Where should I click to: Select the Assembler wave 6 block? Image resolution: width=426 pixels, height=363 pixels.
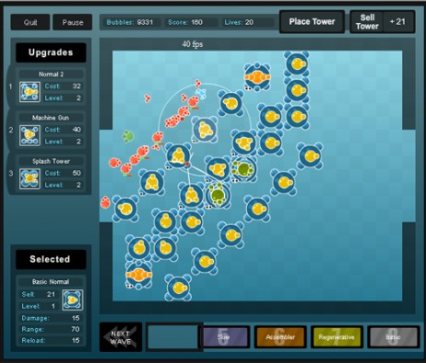point(280,337)
